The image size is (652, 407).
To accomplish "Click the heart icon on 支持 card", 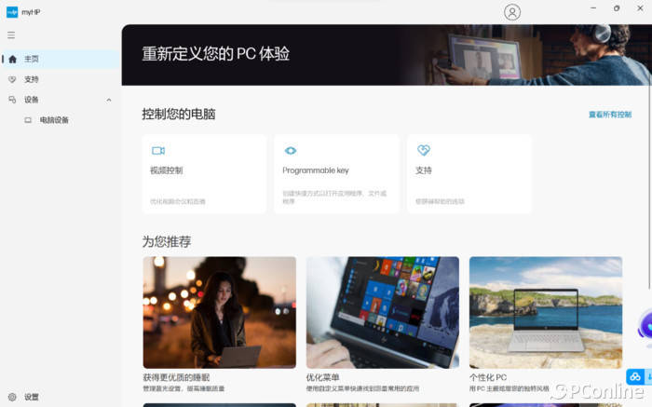I will [x=423, y=150].
